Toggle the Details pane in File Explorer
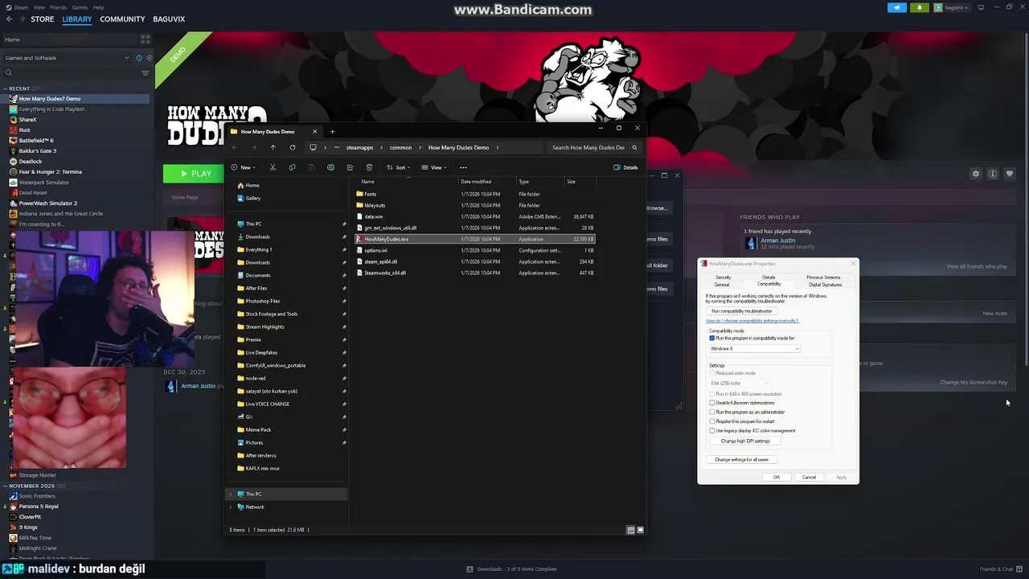The width and height of the screenshot is (1029, 579). (625, 167)
